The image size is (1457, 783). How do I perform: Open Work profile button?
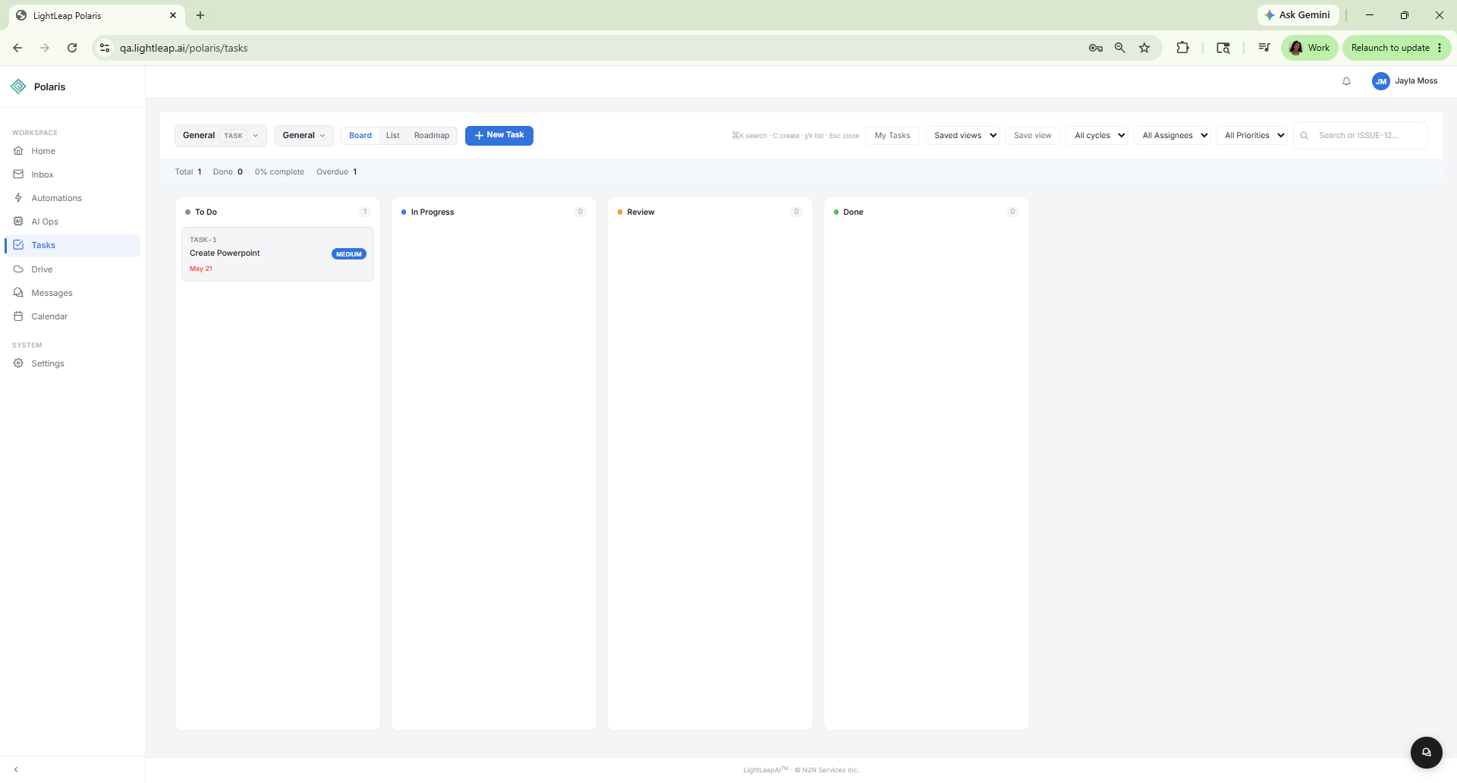1310,48
